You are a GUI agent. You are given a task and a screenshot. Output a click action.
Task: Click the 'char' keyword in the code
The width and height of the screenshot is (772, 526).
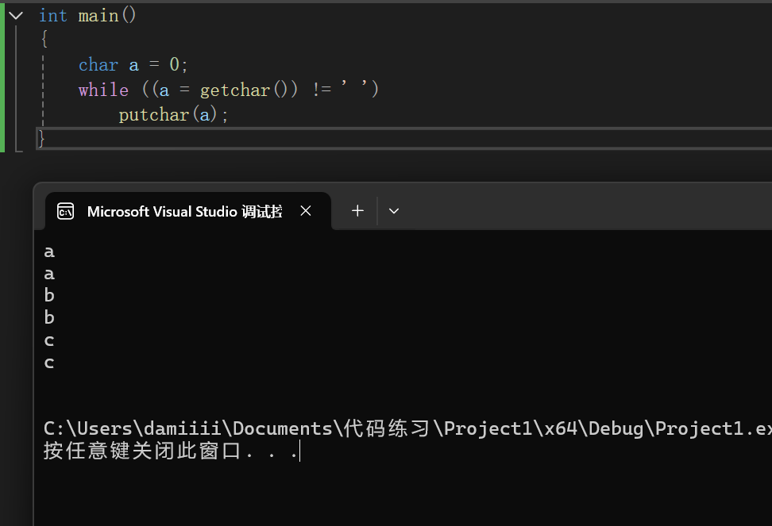tap(98, 65)
